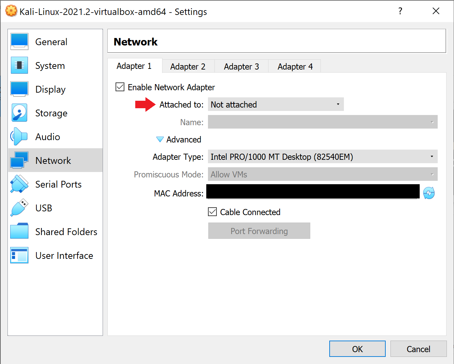454x364 pixels.
Task: Click the help question mark in title bar
Action: (400, 11)
